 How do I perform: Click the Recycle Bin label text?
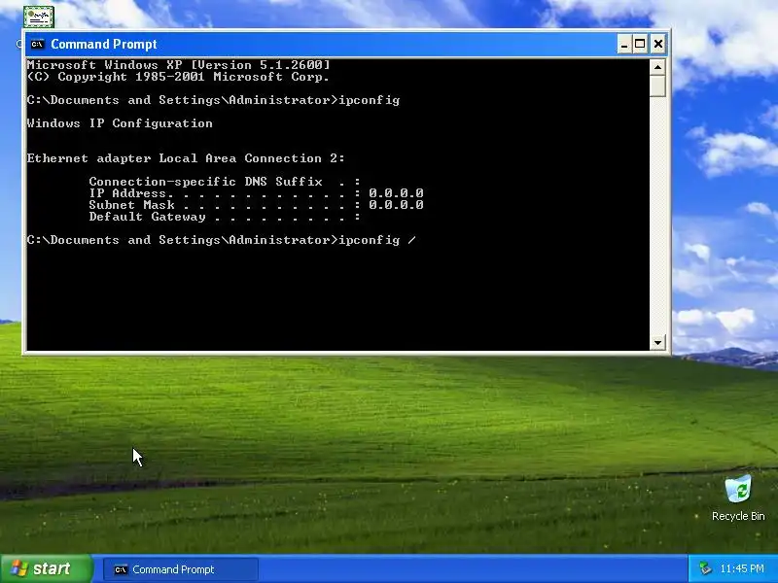pos(738,516)
